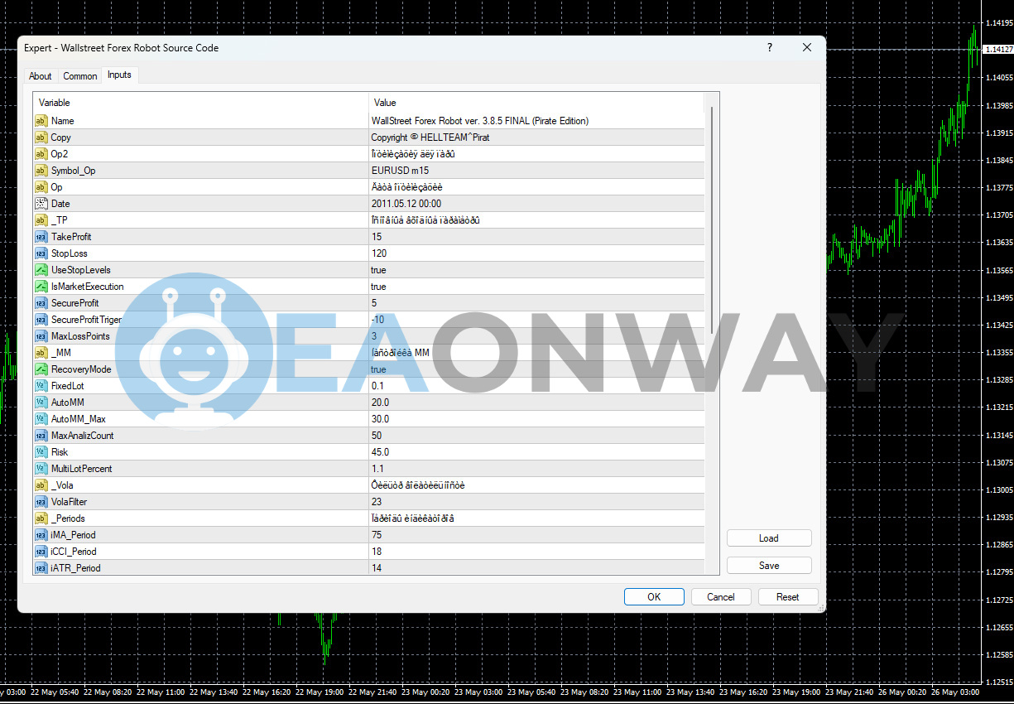This screenshot has height=704, width=1014.
Task: Click the string icon beside _TP
Action: pyautogui.click(x=41, y=220)
